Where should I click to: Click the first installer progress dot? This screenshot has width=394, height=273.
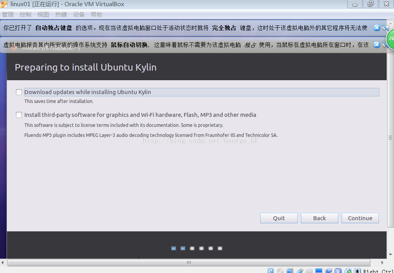click(173, 248)
